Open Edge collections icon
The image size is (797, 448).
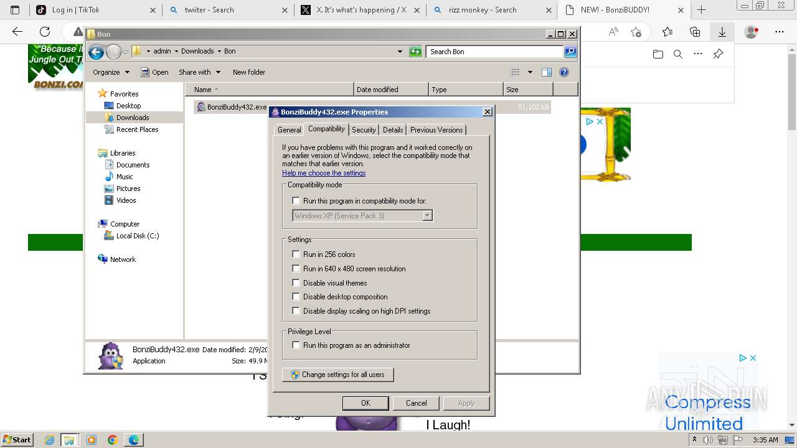(x=695, y=32)
